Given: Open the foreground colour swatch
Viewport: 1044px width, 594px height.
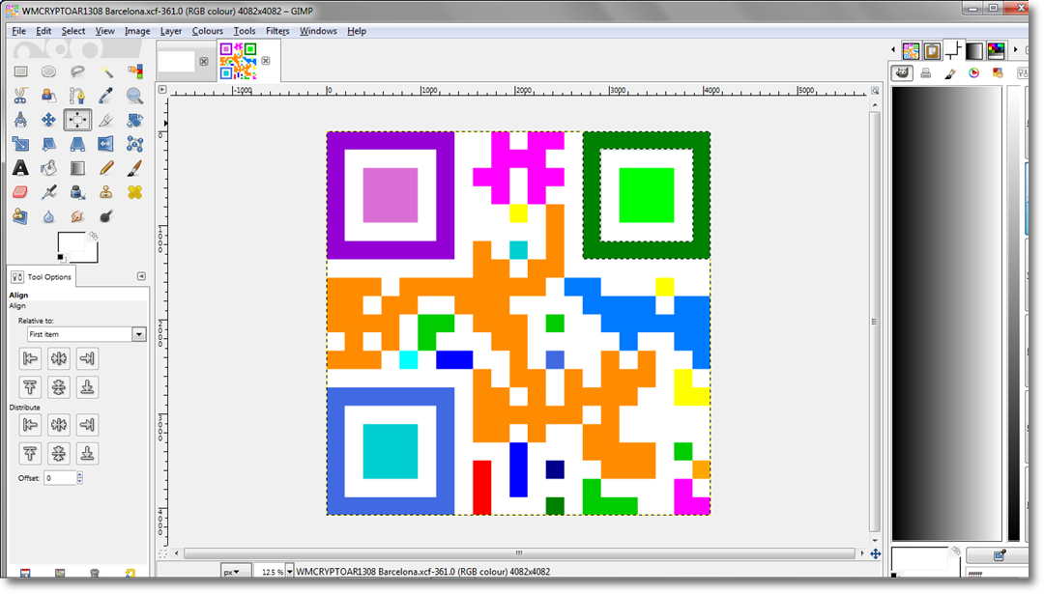Looking at the screenshot, I should click(x=70, y=242).
